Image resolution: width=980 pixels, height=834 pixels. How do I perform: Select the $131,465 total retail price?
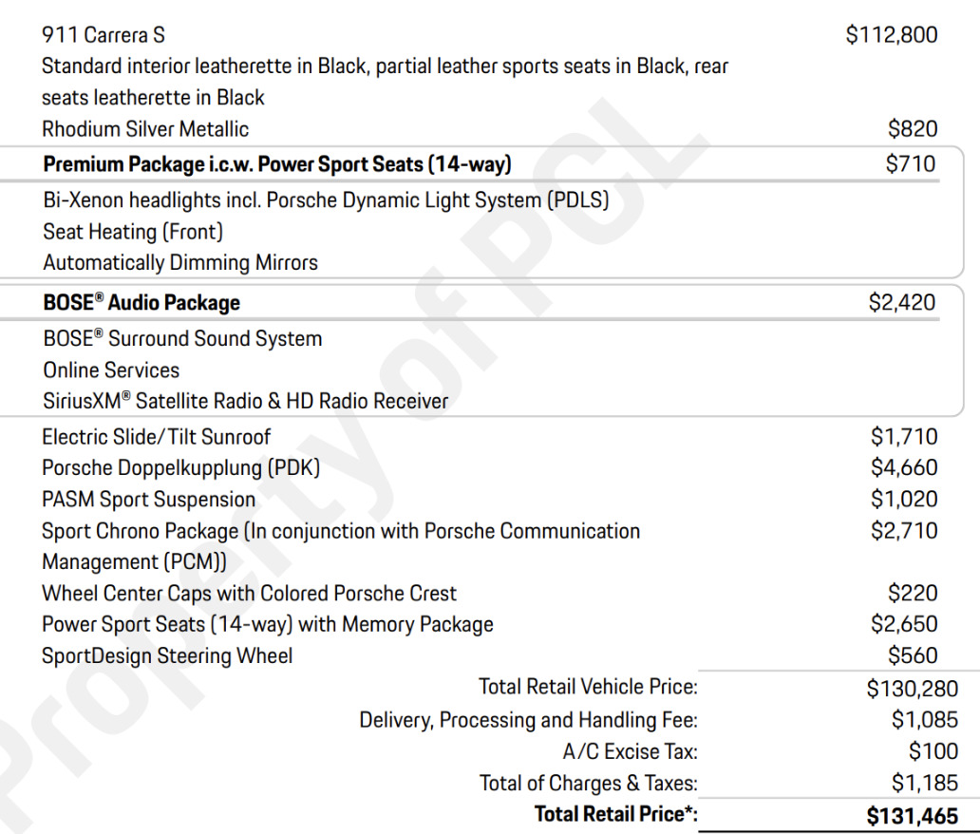pyautogui.click(x=912, y=815)
